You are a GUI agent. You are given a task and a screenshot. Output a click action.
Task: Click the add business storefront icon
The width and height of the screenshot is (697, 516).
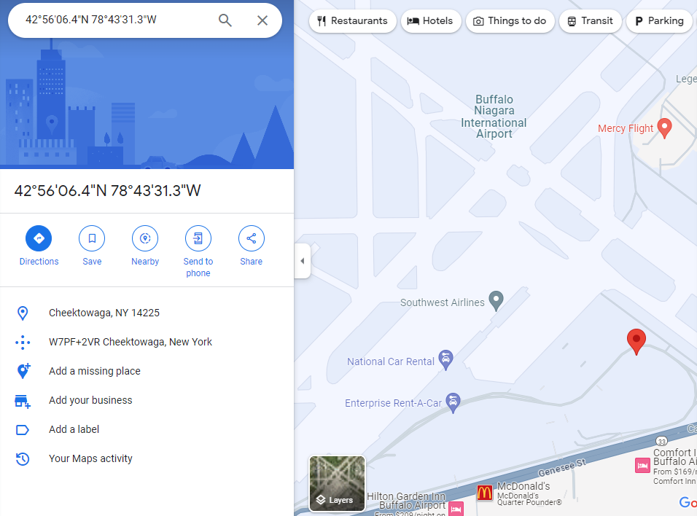[x=22, y=401]
